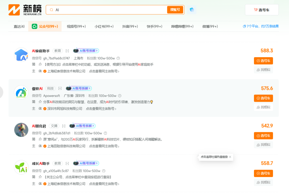Click QR scan icon next to AI朋克君
The height and width of the screenshot is (196, 289).
[64, 126]
